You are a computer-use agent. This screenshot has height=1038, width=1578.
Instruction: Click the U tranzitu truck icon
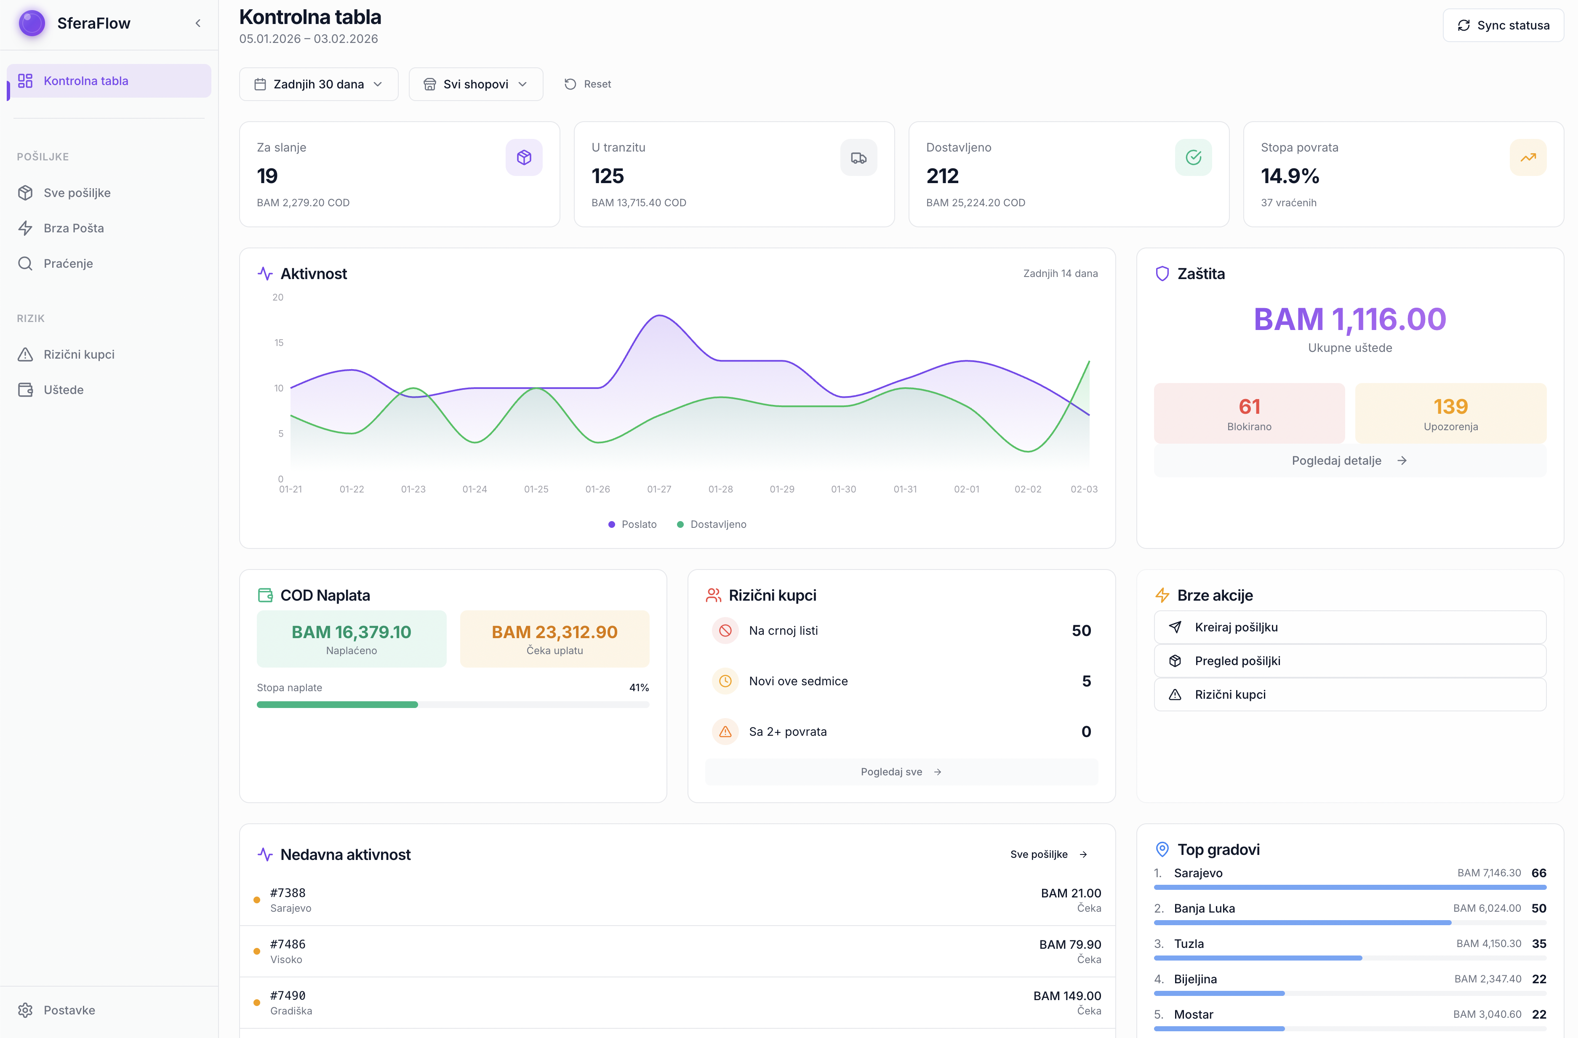(859, 157)
